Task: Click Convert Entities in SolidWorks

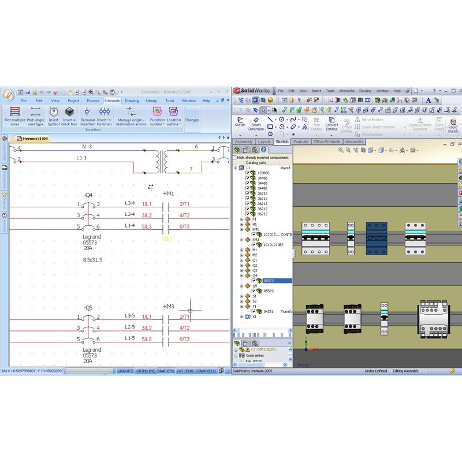Action: (x=331, y=124)
